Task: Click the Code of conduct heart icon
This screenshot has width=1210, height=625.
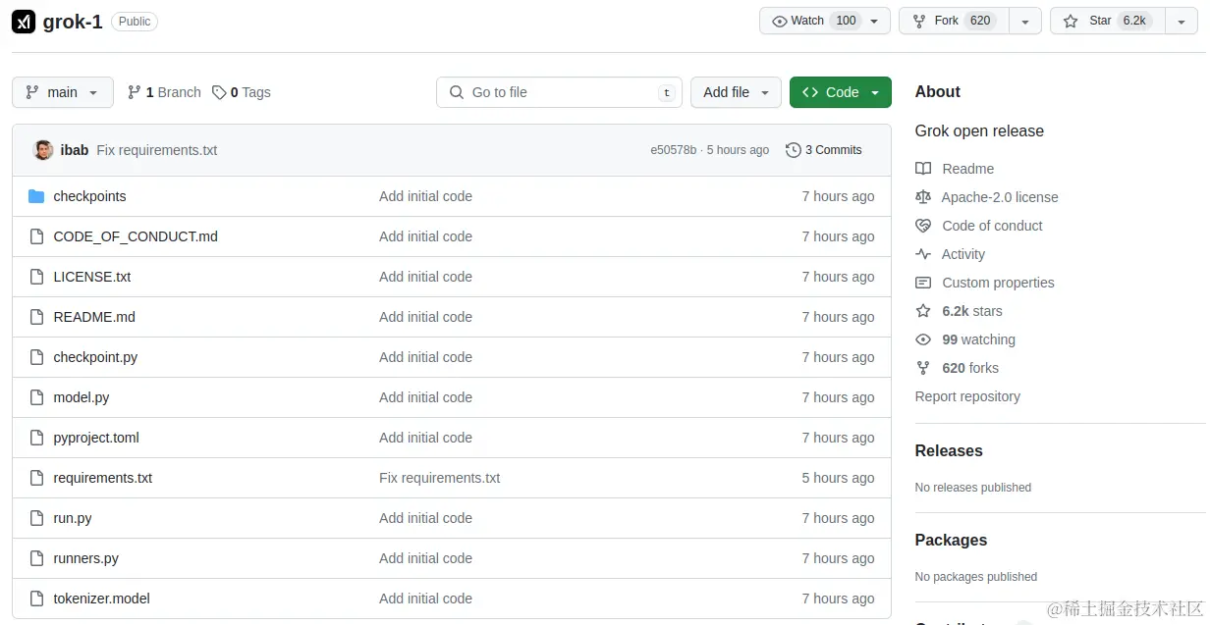Action: [x=923, y=226]
